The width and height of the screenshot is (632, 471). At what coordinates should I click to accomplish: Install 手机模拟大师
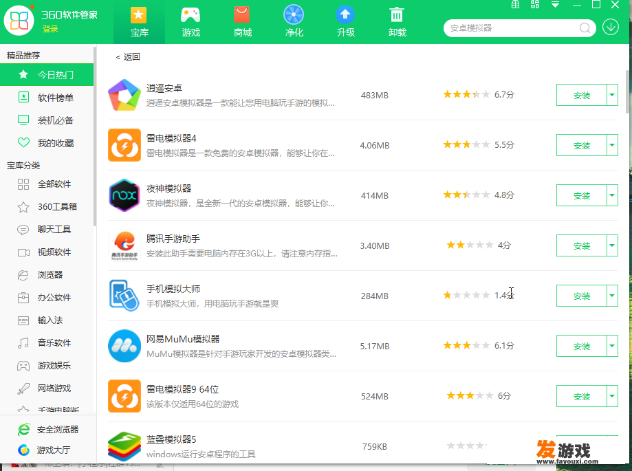pyautogui.click(x=582, y=296)
